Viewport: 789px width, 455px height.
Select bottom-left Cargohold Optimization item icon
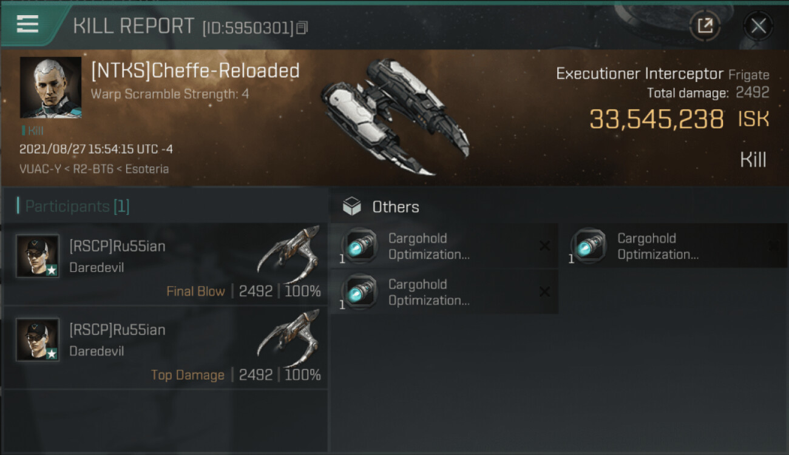coord(360,292)
